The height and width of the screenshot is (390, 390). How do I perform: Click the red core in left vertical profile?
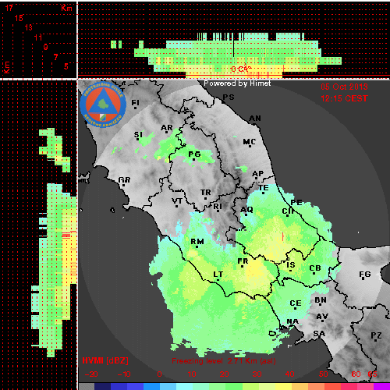coord(66,236)
